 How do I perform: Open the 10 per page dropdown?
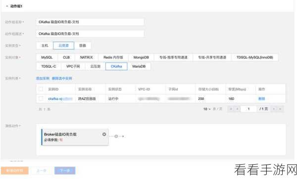coord(207,109)
